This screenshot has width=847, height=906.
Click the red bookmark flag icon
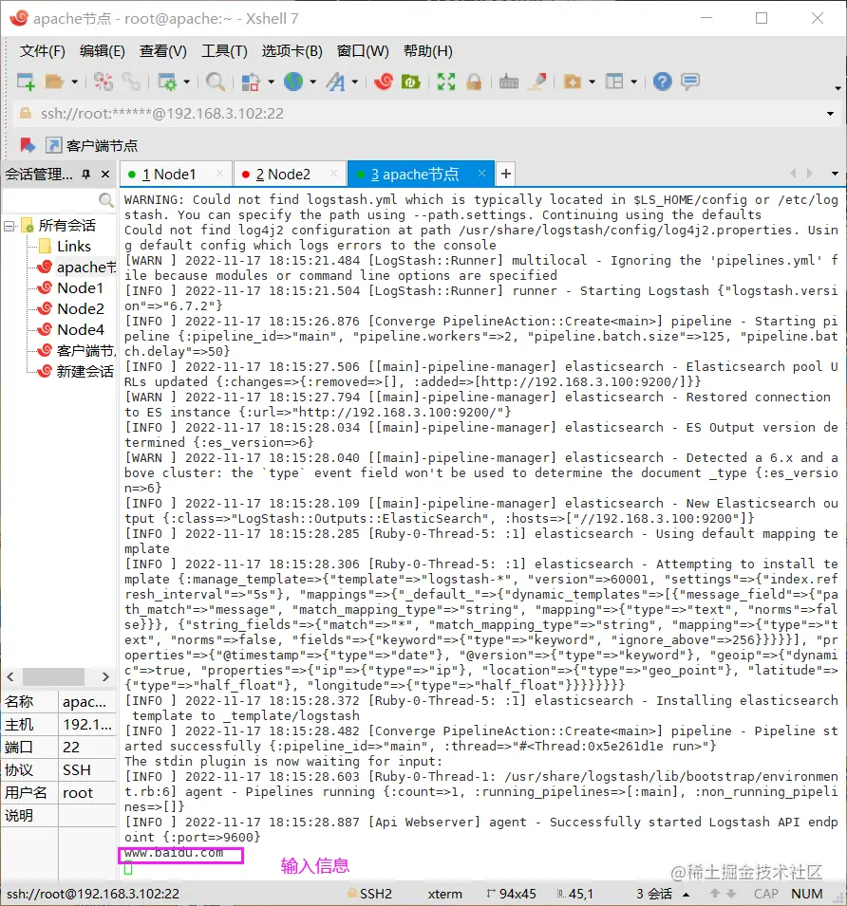pyautogui.click(x=28, y=145)
